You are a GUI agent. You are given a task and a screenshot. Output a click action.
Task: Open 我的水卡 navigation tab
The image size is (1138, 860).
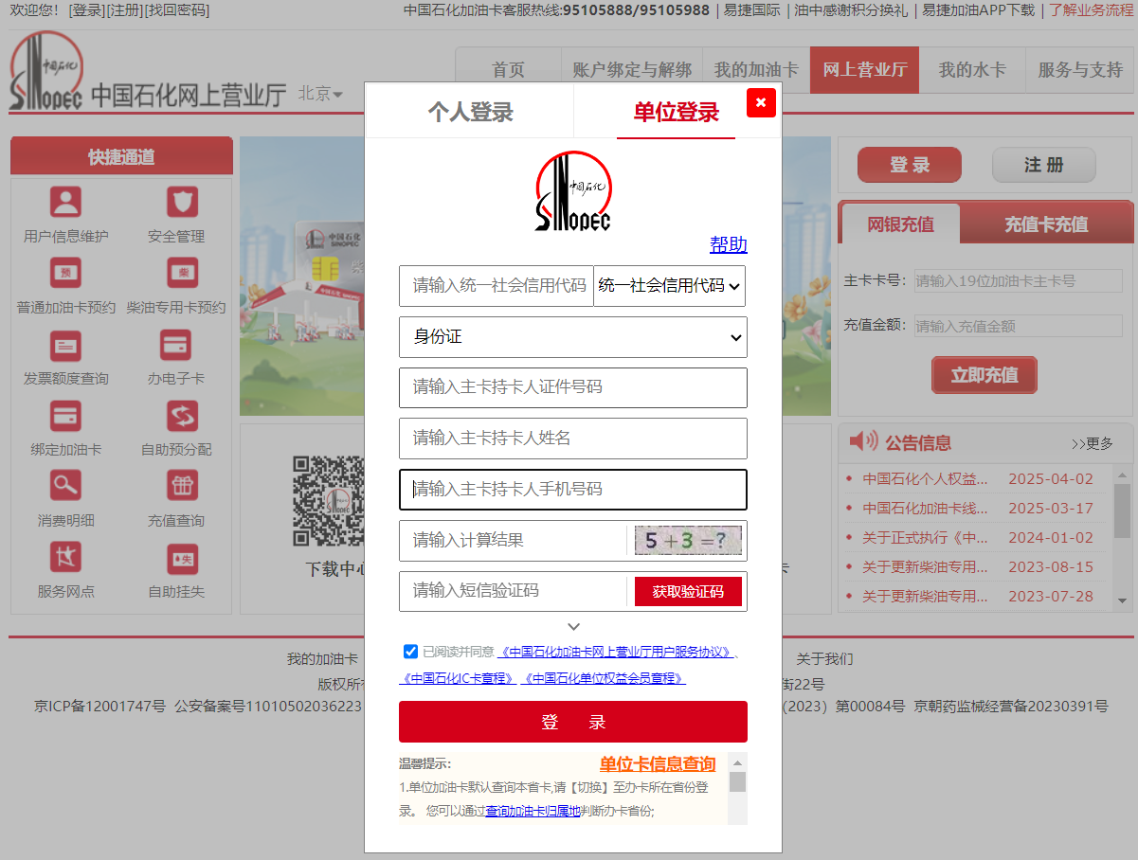click(972, 70)
